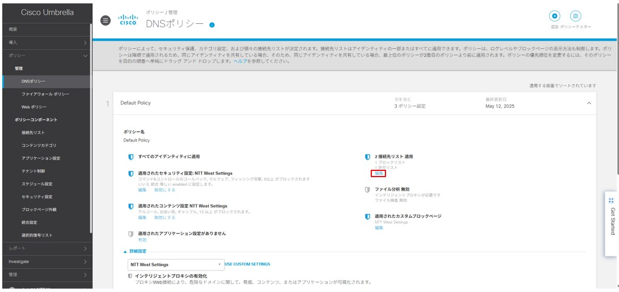Click the sidebar vertical scrollbar

point(91,128)
